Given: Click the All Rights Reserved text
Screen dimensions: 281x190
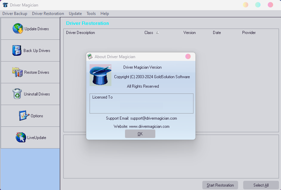Looking at the screenshot, I should [x=143, y=86].
